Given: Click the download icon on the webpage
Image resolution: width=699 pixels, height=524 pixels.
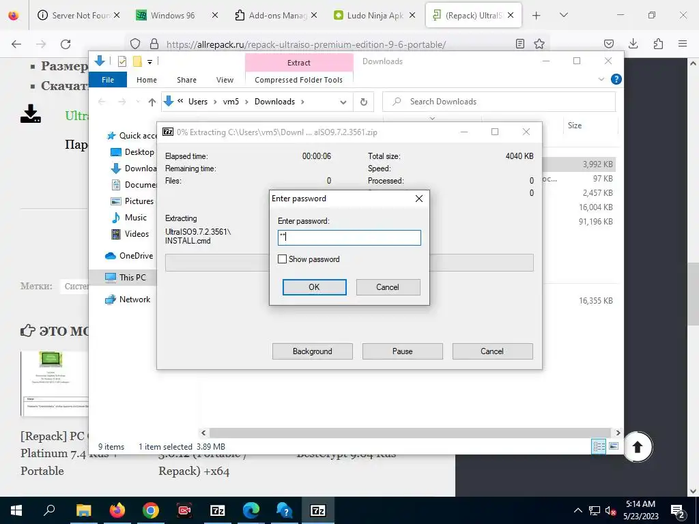Looking at the screenshot, I should coord(31,114).
